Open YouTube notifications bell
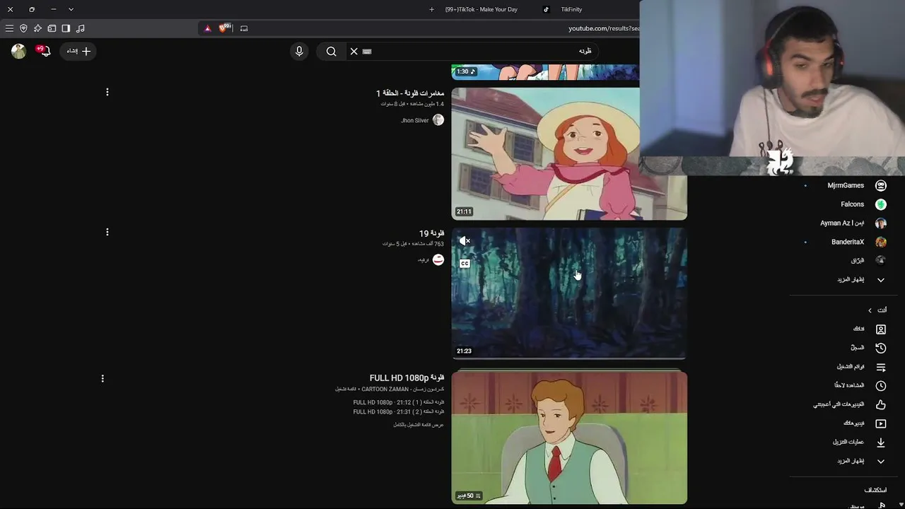 coord(45,51)
